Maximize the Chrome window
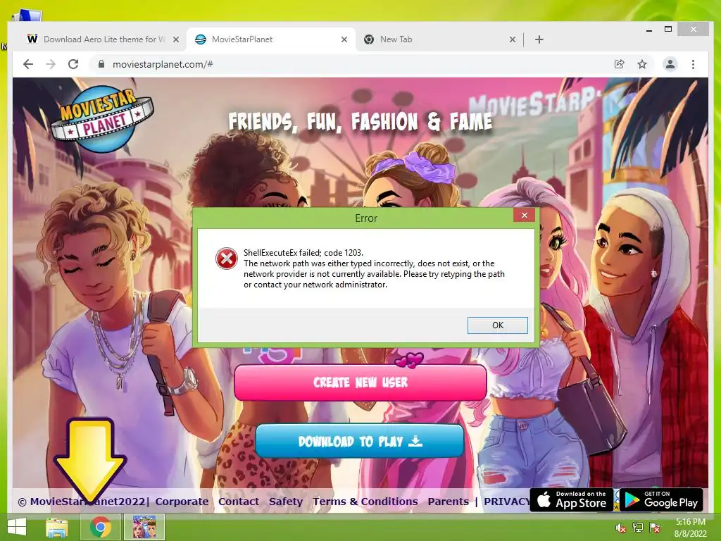The width and height of the screenshot is (721, 541). [x=668, y=29]
